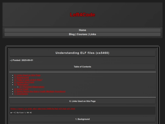Jump to '0. Links Used on this Page'
165x124 pixels.
tap(28, 75)
